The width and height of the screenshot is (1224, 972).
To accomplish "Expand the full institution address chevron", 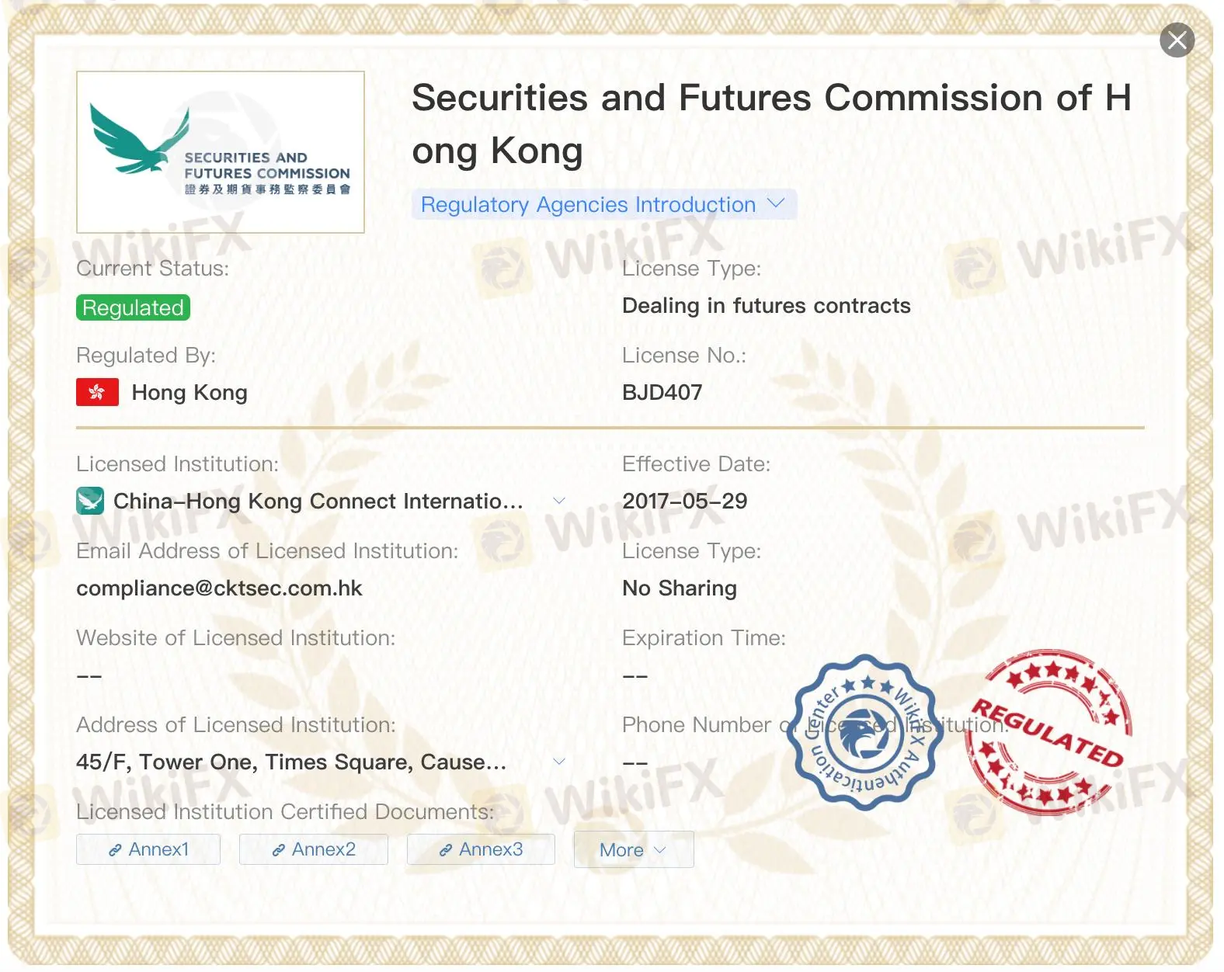I will pos(558,762).
